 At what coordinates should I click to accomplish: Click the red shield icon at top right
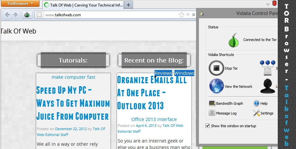click(x=275, y=3)
